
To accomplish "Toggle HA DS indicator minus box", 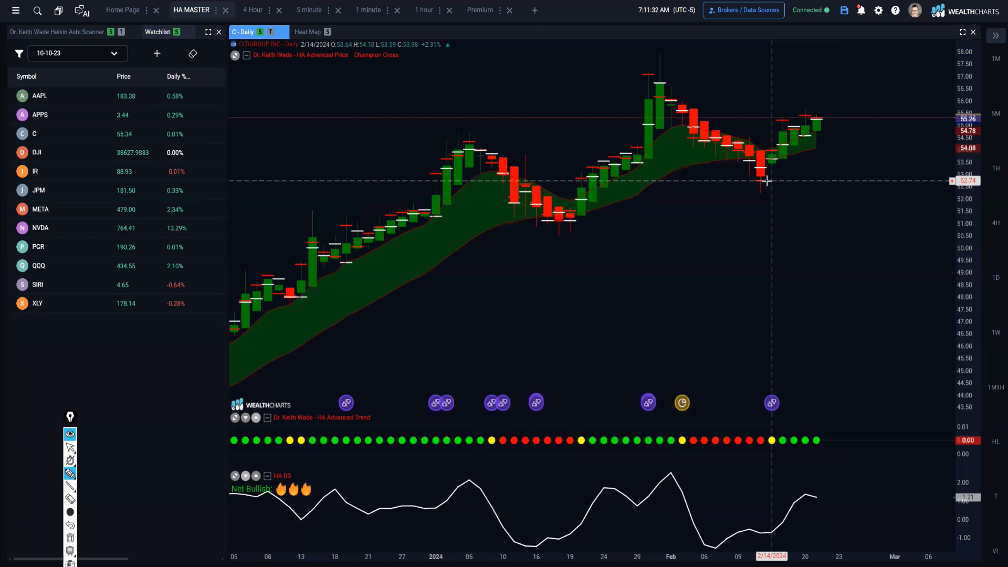I will (x=267, y=476).
